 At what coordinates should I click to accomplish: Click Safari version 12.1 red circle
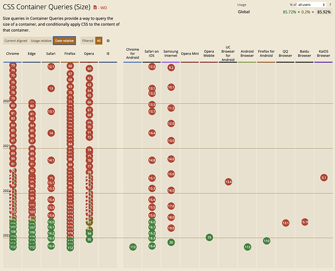[x=51, y=67]
